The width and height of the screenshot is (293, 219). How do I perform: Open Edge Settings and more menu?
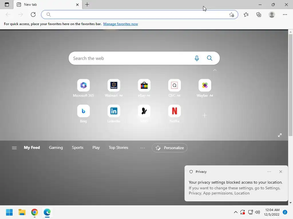285,15
